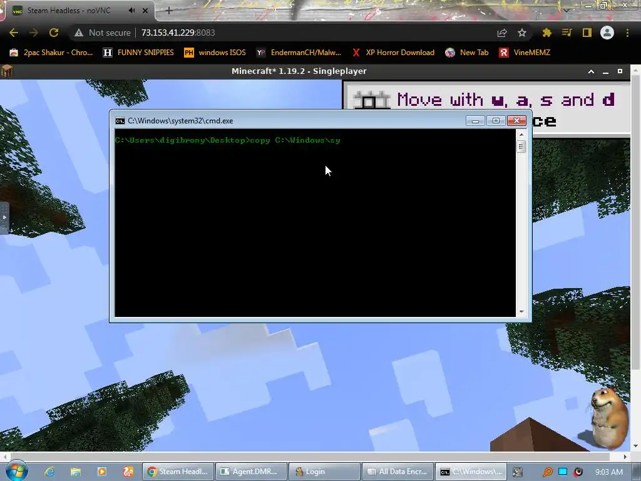Open the Windows Start orb
The image size is (641, 481).
pos(17,471)
